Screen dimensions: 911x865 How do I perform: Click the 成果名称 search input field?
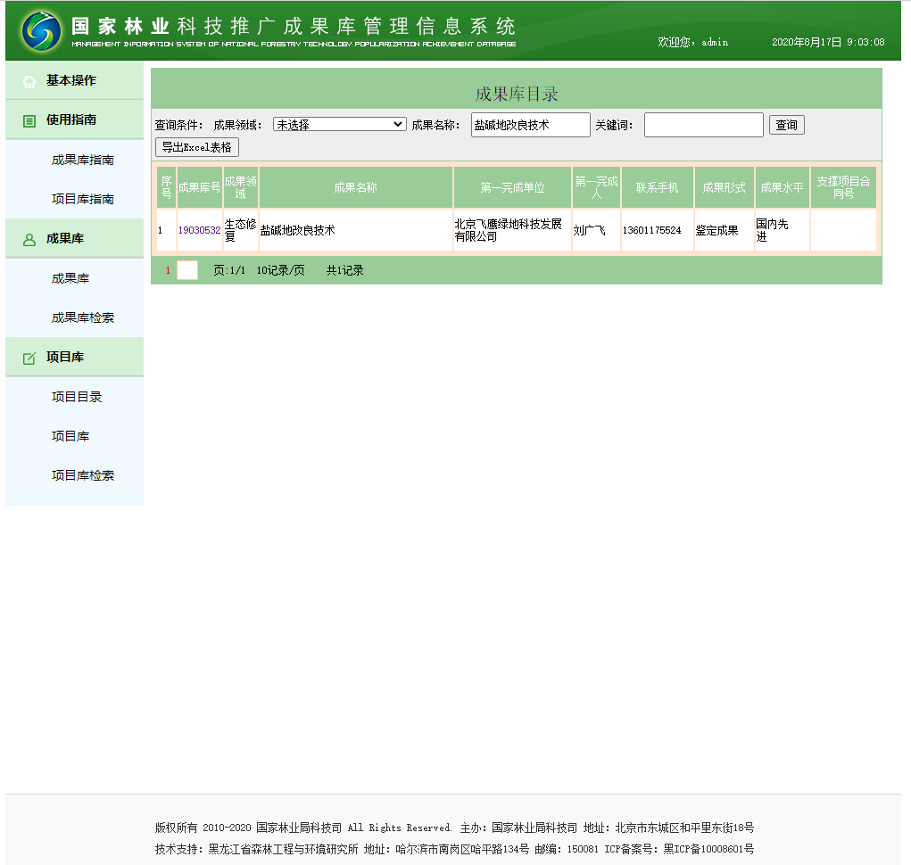tap(530, 125)
